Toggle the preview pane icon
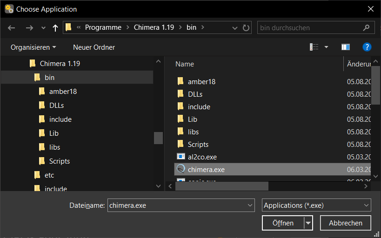The width and height of the screenshot is (381, 238). (x=346, y=47)
